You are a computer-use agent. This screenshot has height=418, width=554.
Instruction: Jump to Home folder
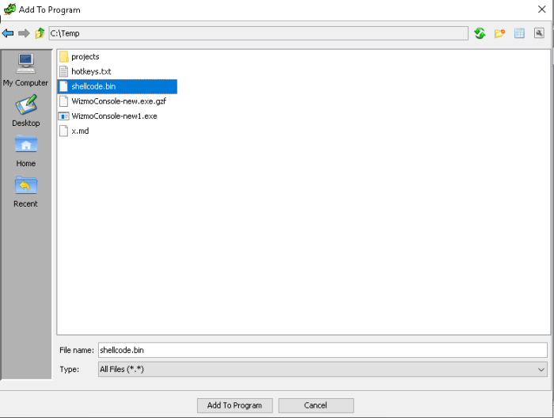(x=26, y=151)
